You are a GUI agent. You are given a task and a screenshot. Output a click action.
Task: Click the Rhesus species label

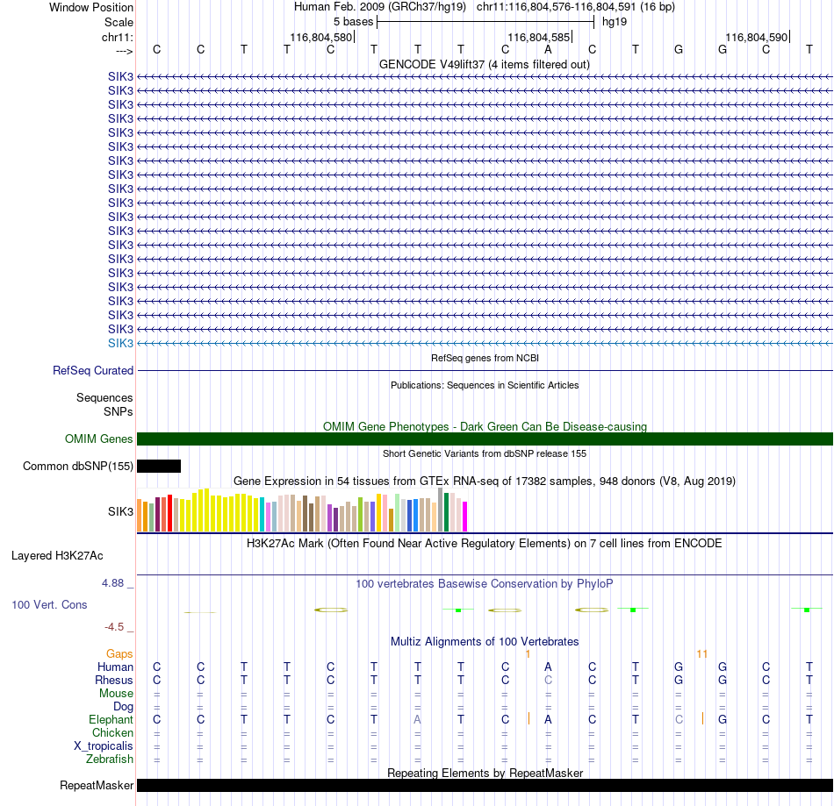[x=114, y=680]
